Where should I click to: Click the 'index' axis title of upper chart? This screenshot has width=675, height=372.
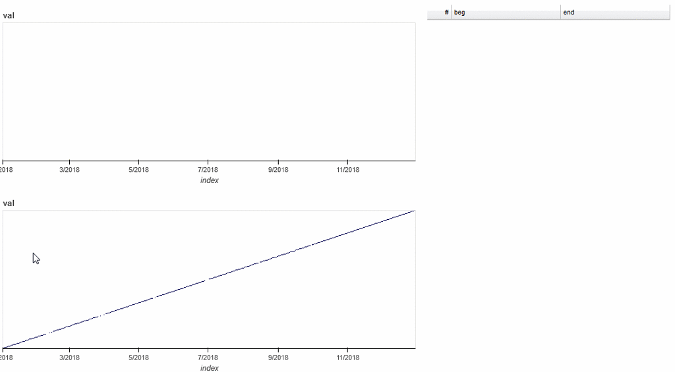pyautogui.click(x=209, y=180)
